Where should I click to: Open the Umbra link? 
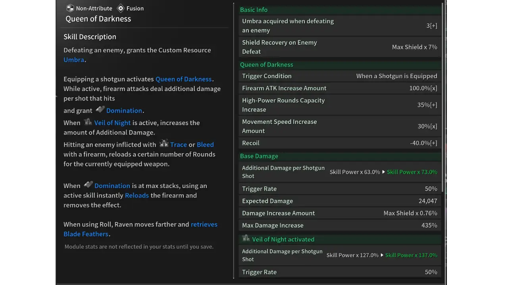tap(74, 60)
